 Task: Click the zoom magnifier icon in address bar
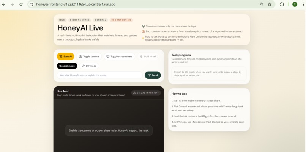(x=262, y=4)
